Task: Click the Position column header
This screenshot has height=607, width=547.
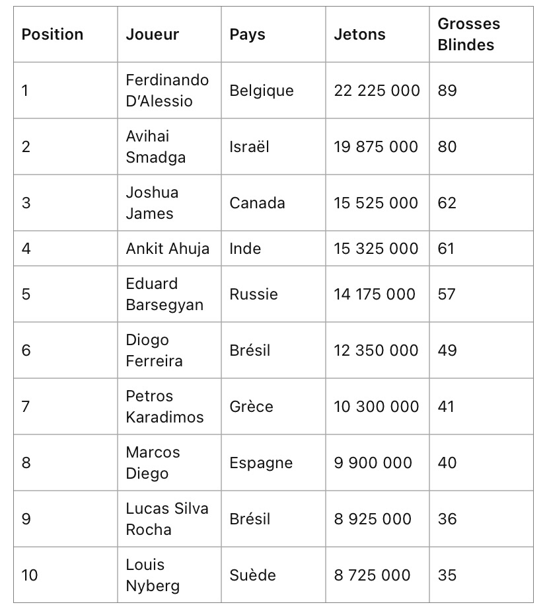Action: [x=53, y=34]
